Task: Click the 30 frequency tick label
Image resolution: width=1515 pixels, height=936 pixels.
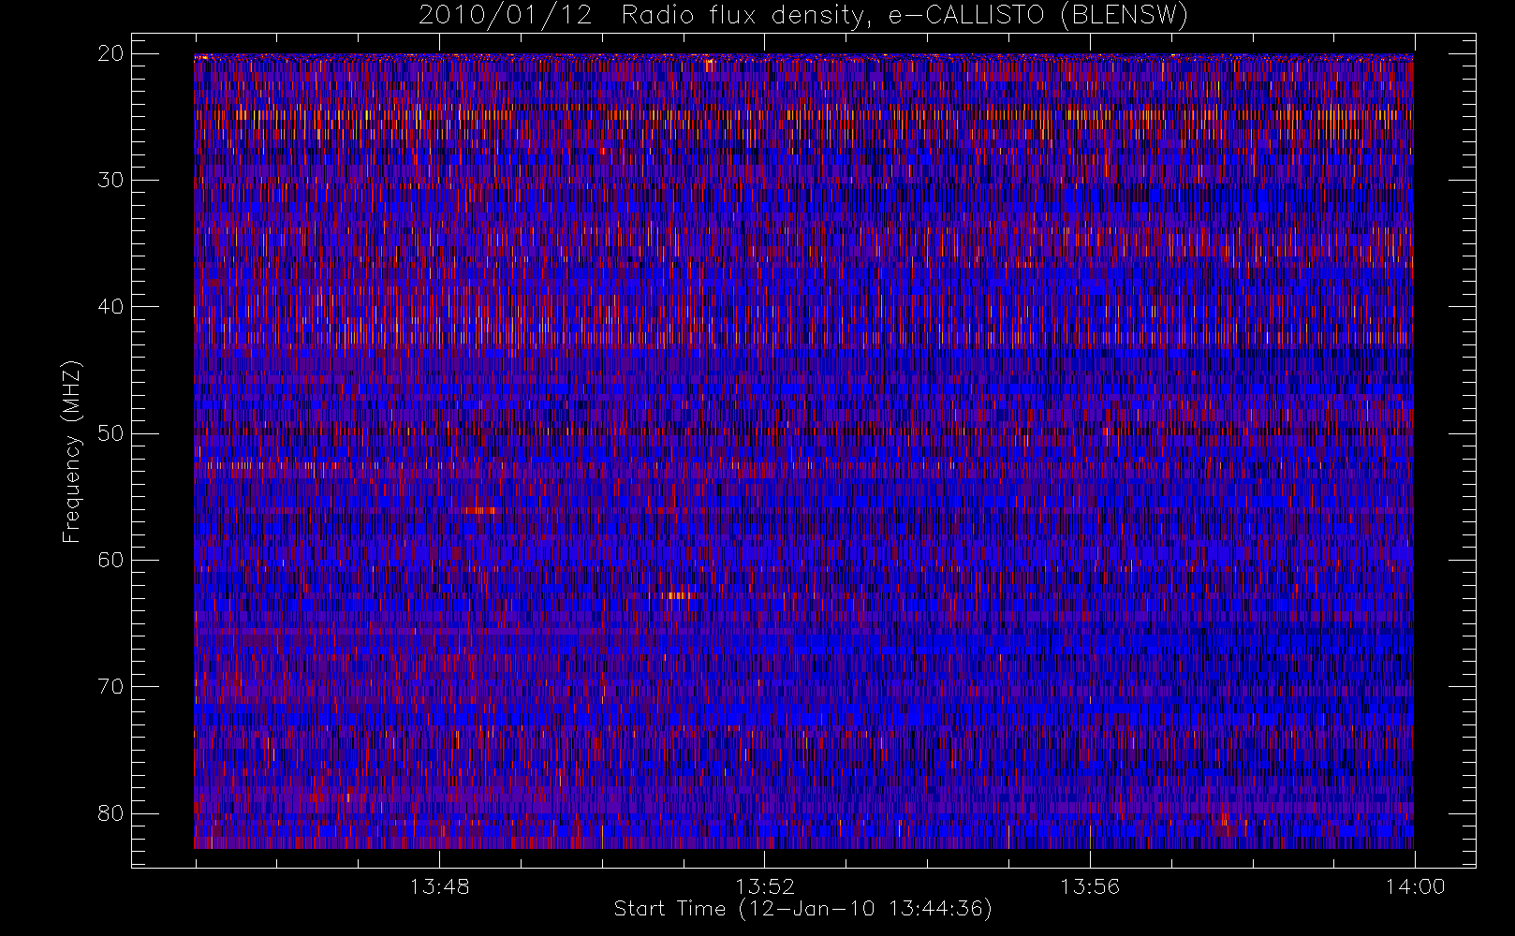Action: (x=110, y=180)
